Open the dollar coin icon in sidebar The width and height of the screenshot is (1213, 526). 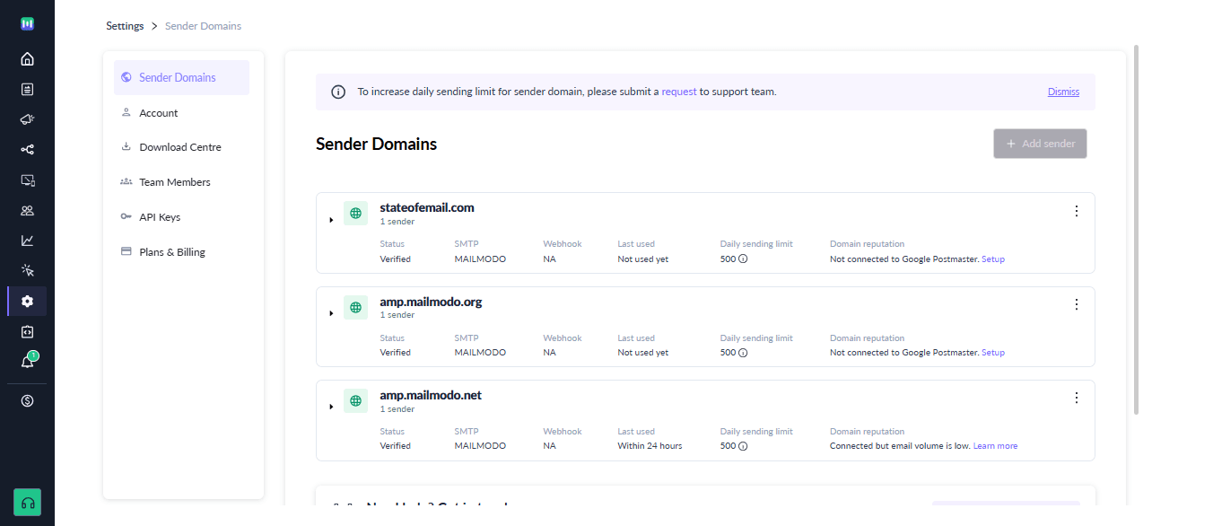27,401
